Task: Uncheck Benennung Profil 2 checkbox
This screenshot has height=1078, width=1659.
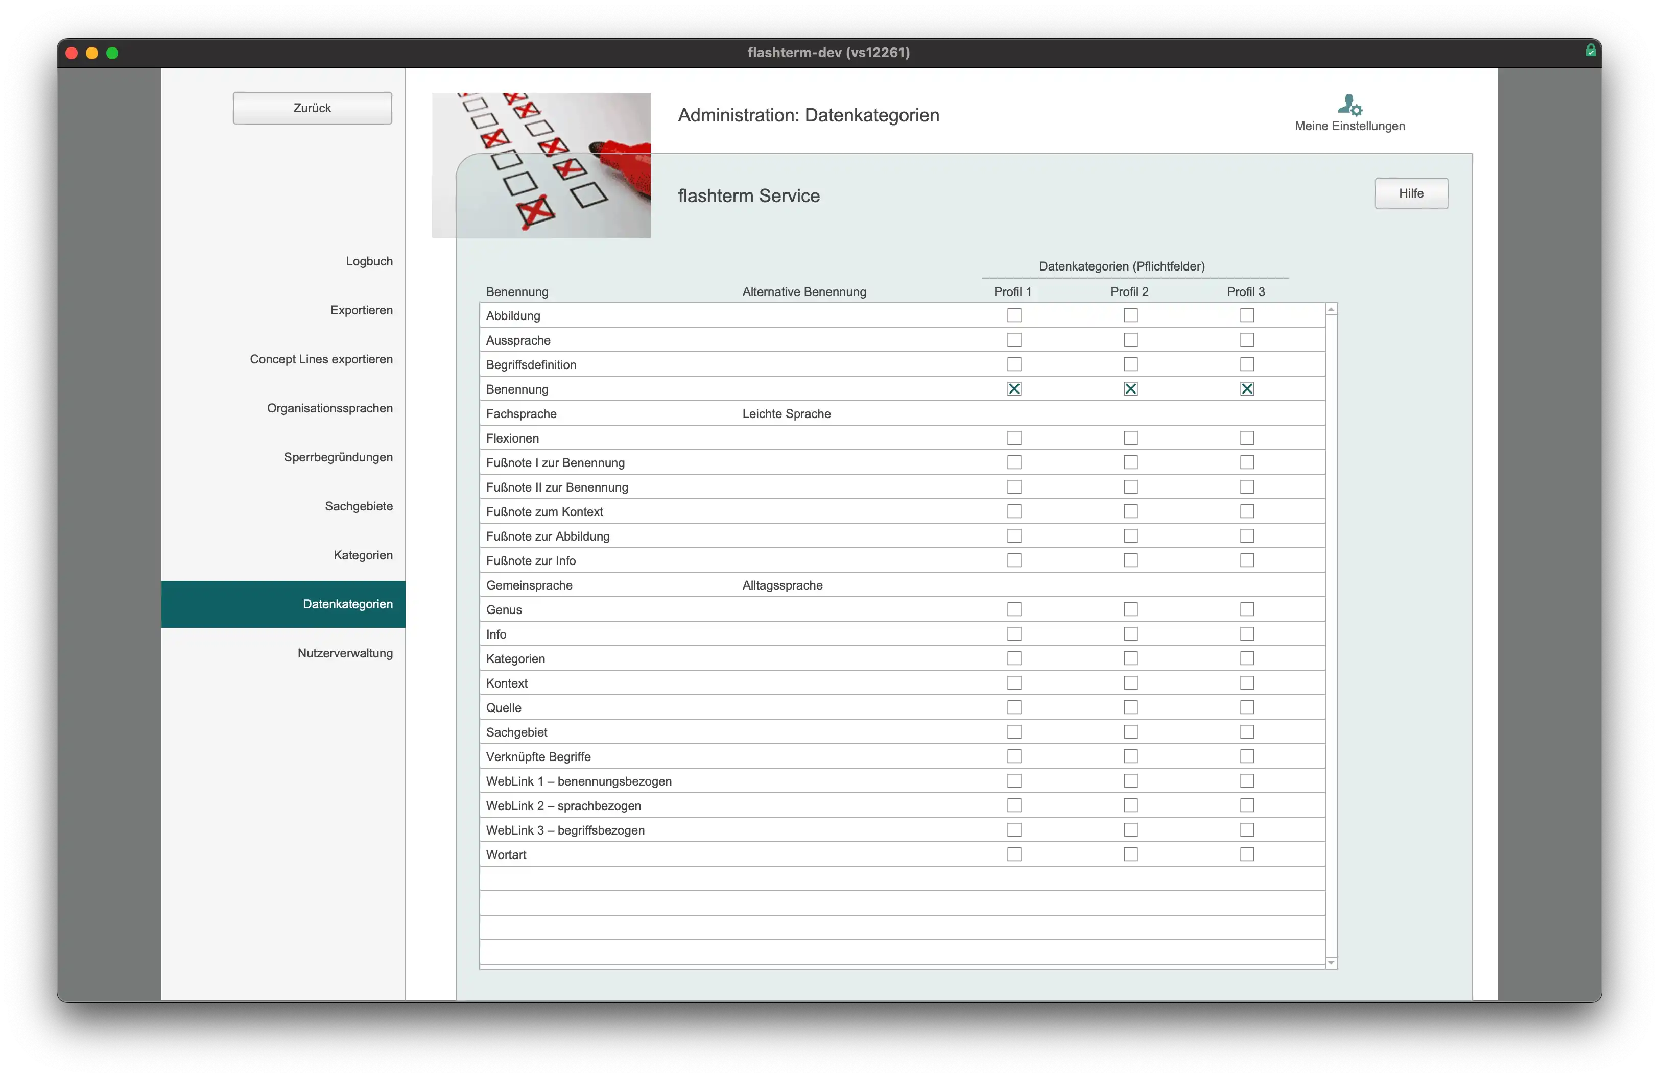Action: [x=1130, y=388]
